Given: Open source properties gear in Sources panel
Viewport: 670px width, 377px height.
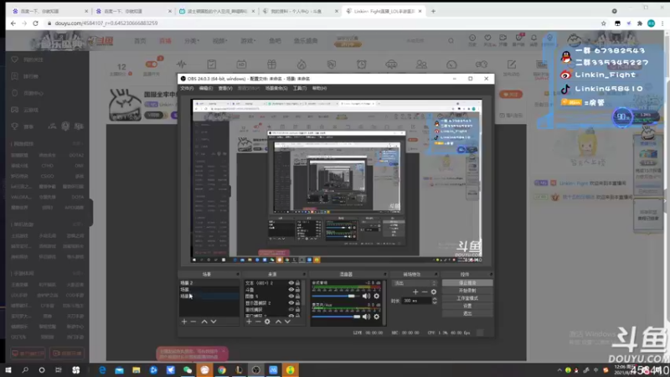Looking at the screenshot, I should pos(267,322).
